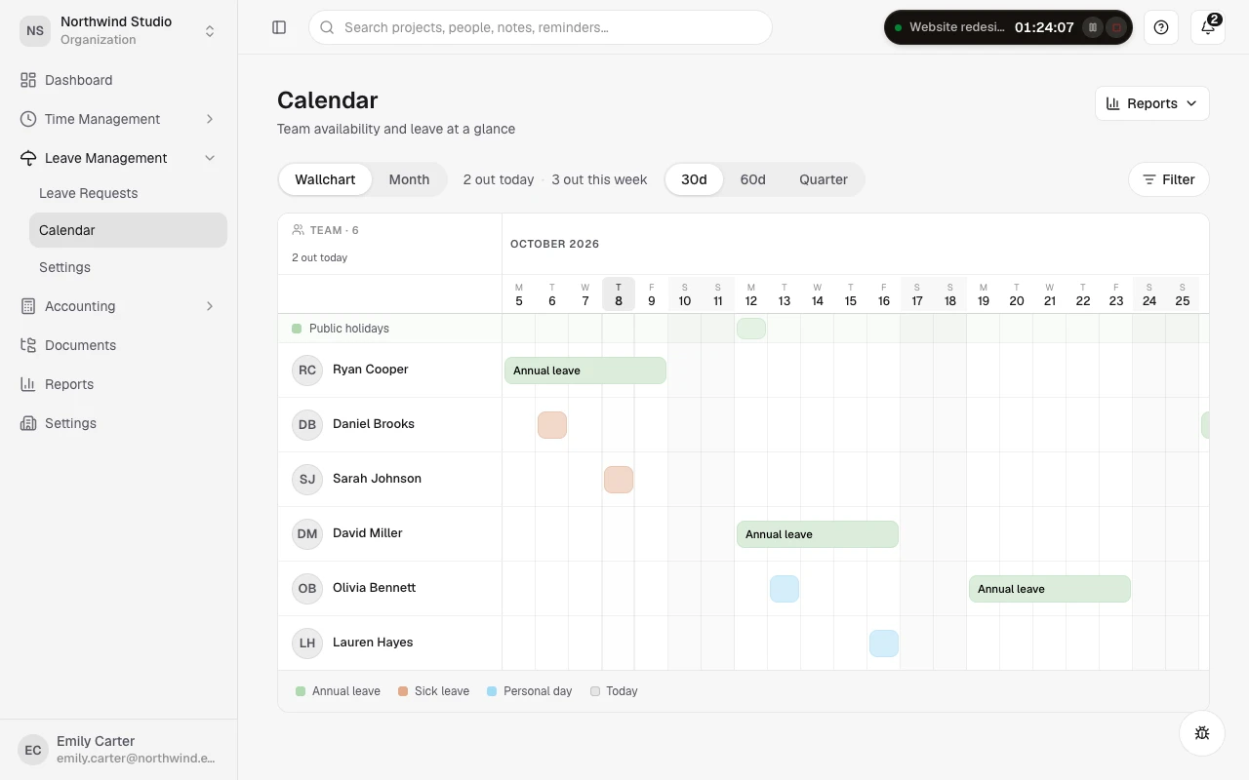Viewport: 1249px width, 780px height.
Task: Open Ryan Cooper's Annual leave bar
Action: coord(585,370)
